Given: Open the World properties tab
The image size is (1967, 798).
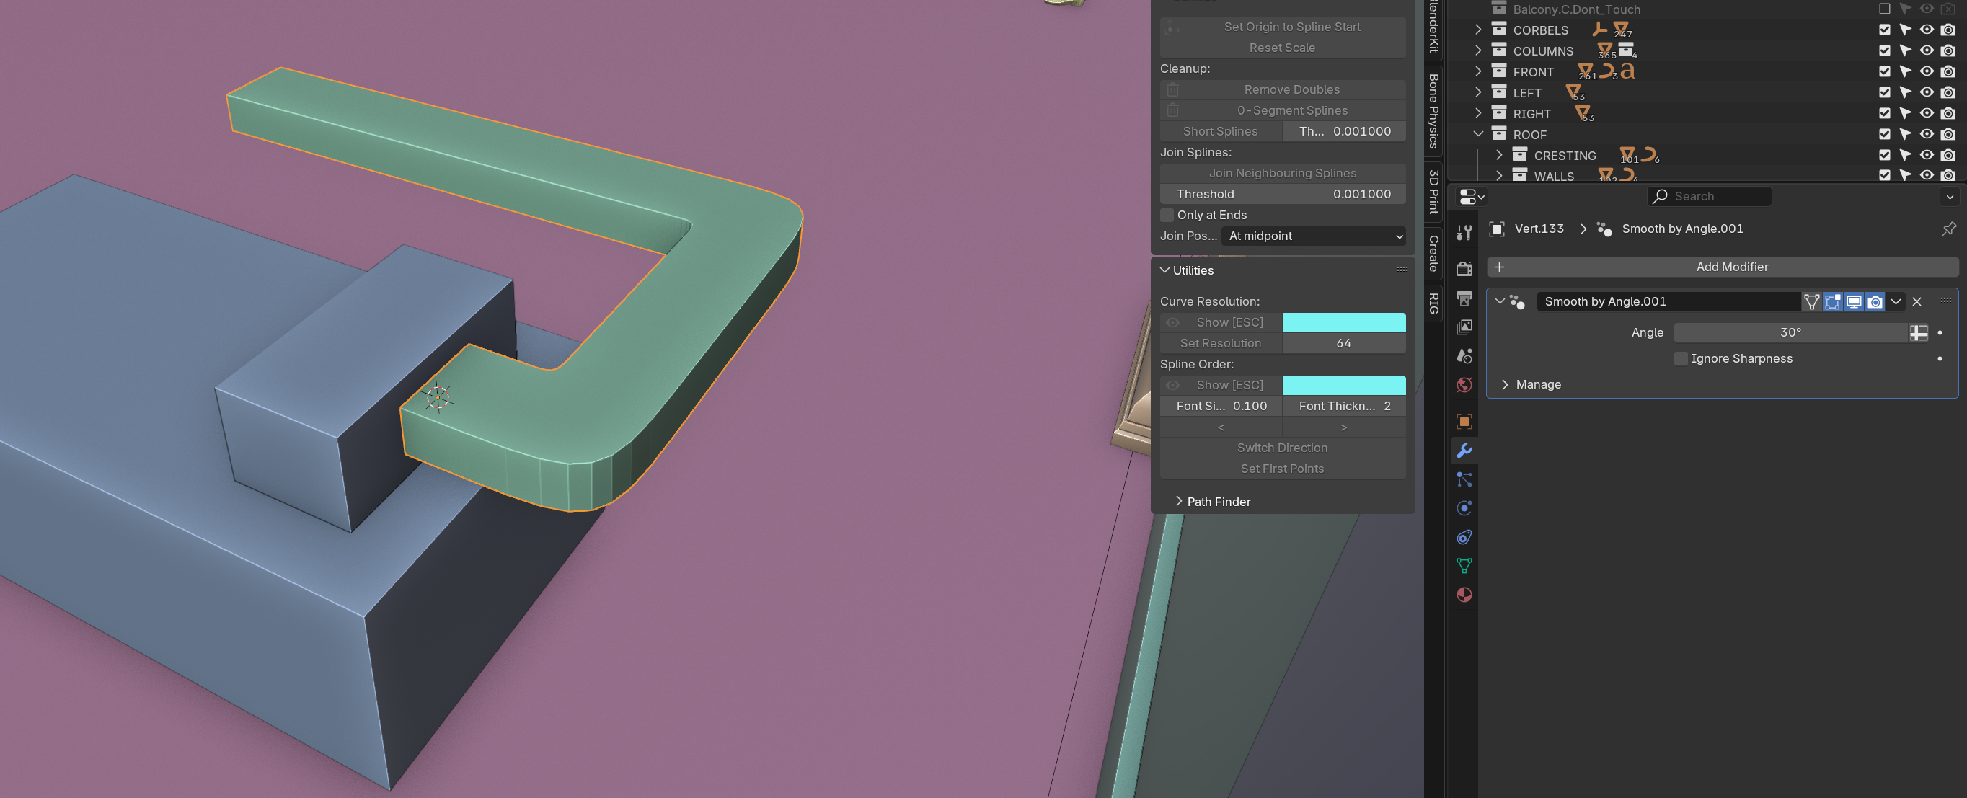Looking at the screenshot, I should (1464, 385).
